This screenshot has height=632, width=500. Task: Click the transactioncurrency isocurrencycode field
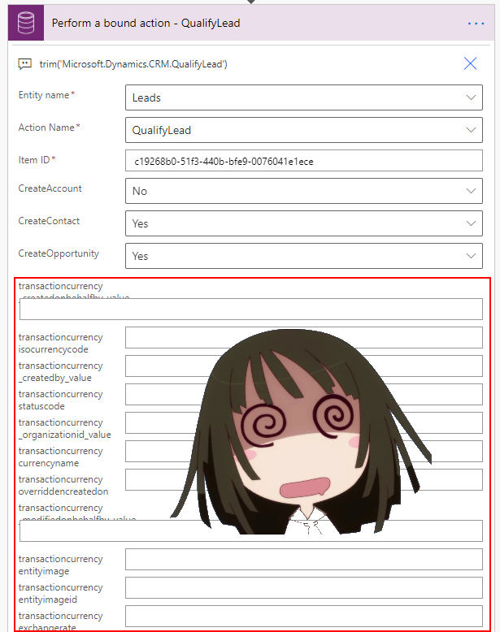point(304,337)
